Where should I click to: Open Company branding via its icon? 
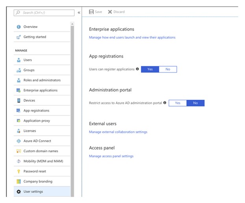[x=19, y=181]
